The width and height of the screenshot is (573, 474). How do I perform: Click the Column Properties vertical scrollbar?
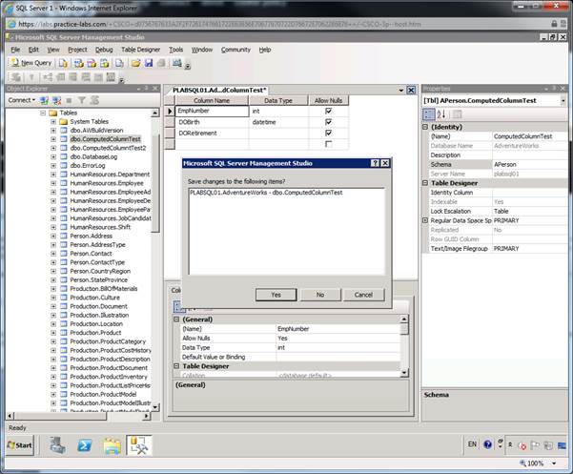(404, 345)
